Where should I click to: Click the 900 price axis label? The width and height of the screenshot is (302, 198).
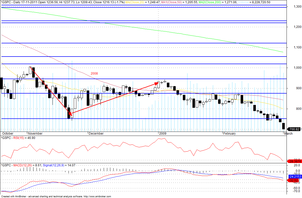tap(299, 88)
